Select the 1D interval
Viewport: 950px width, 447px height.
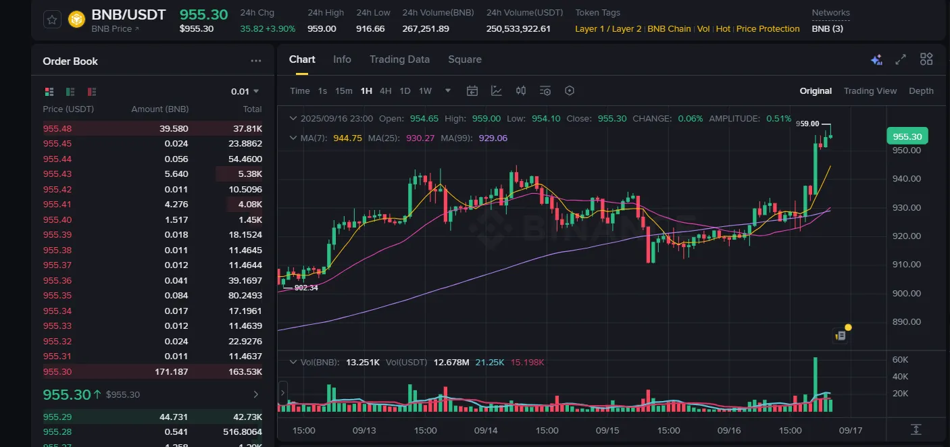[x=405, y=91]
